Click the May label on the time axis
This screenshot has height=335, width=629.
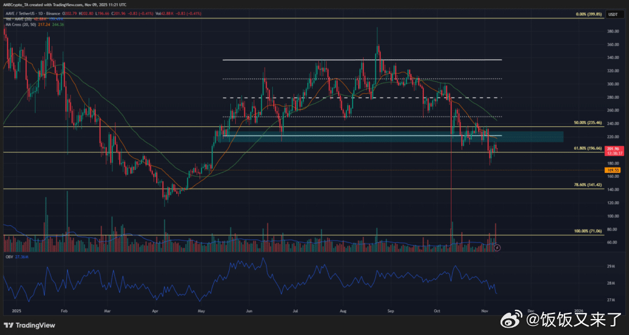pyautogui.click(x=202, y=310)
